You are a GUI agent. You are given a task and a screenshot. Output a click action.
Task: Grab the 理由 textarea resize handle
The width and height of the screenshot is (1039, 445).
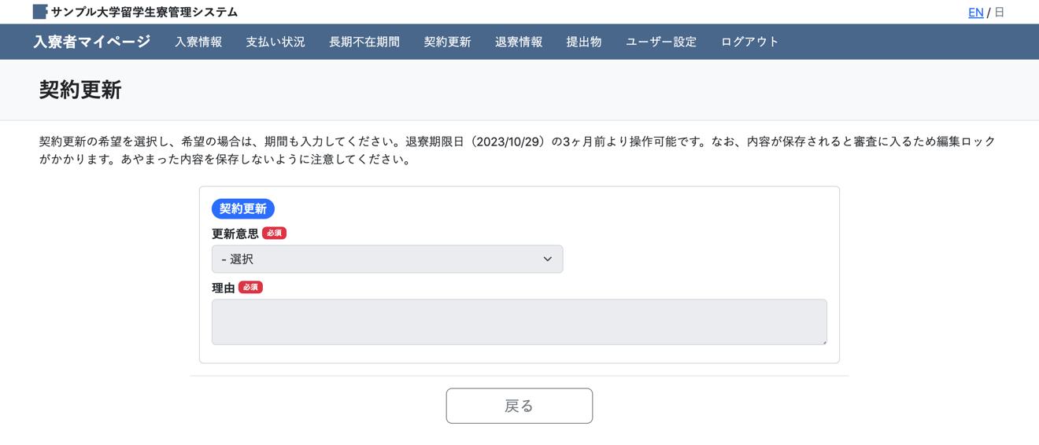point(824,342)
